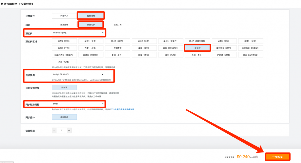The height and width of the screenshot is (163, 301).
Task: Increase link quantity with plus button
Action: pos(69,131)
